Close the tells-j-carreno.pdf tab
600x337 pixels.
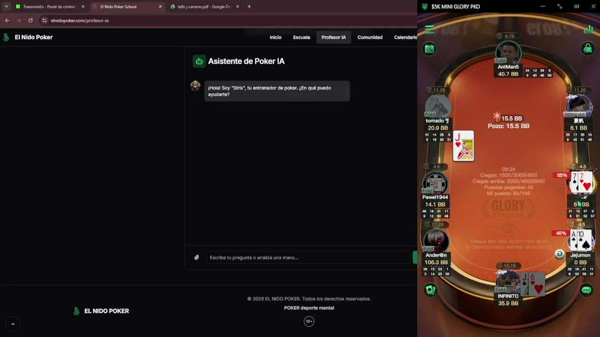pyautogui.click(x=238, y=7)
